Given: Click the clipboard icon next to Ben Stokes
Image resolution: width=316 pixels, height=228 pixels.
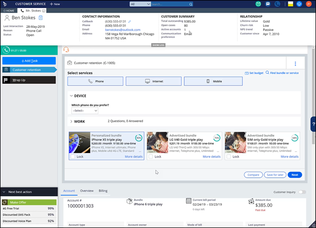Looking at the screenshot, I should [x=40, y=18].
